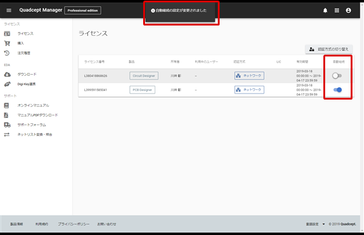Open the terms of use footer link
Image resolution: width=364 pixels, height=235 pixels.
(41, 224)
